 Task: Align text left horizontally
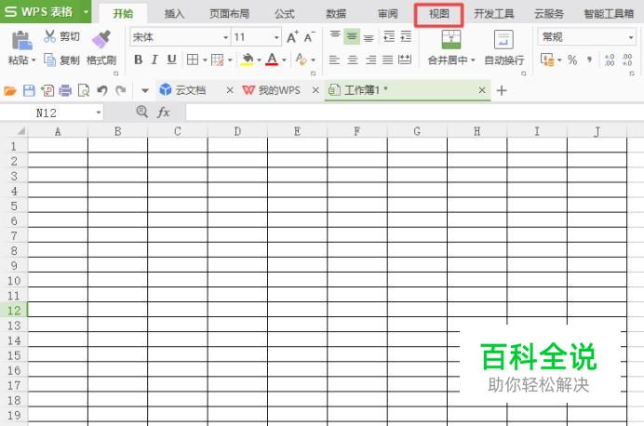[334, 60]
